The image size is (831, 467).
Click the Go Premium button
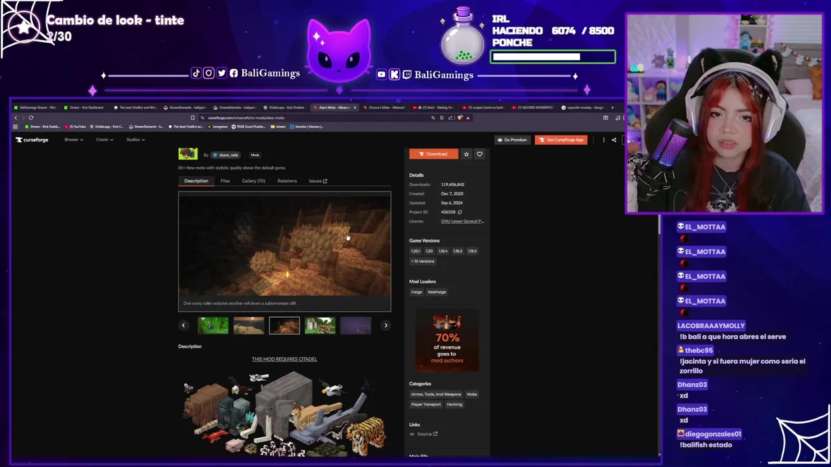[512, 139]
